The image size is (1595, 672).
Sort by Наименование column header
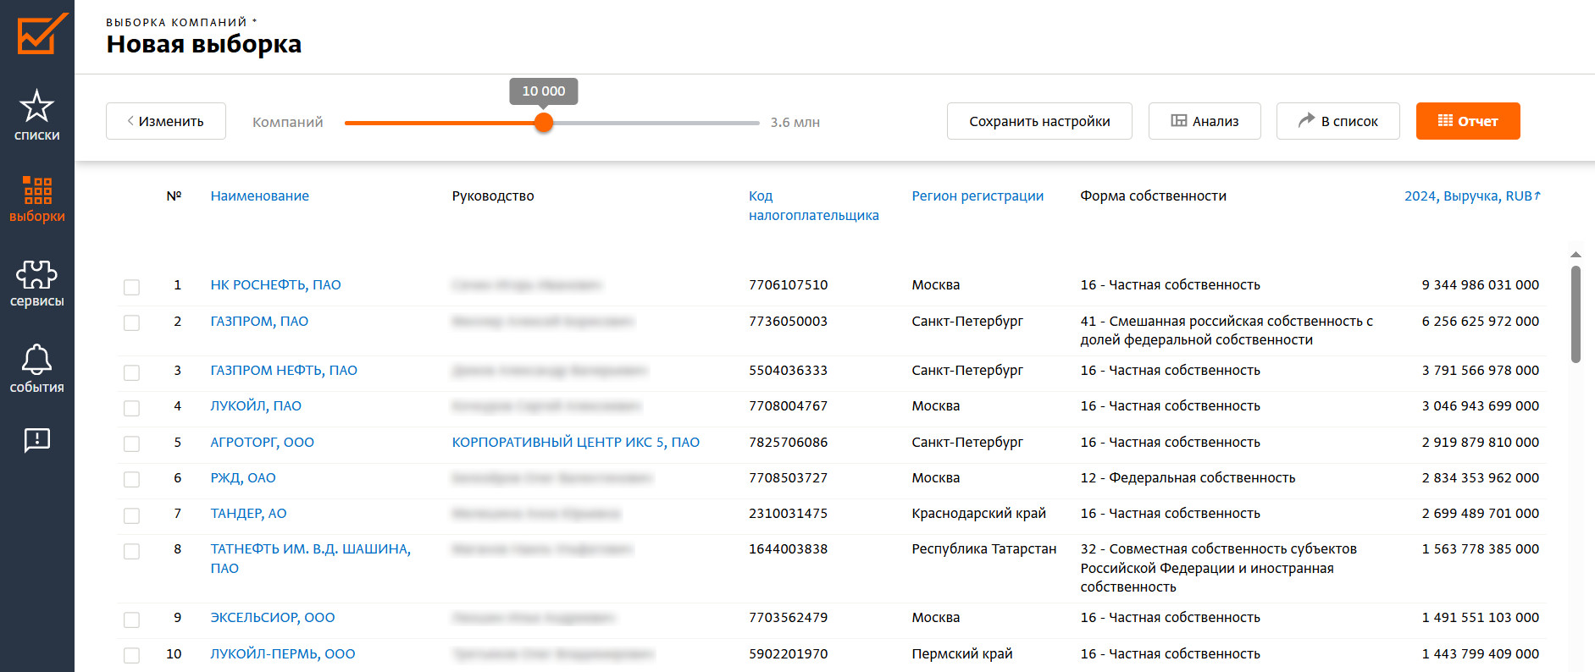[259, 196]
